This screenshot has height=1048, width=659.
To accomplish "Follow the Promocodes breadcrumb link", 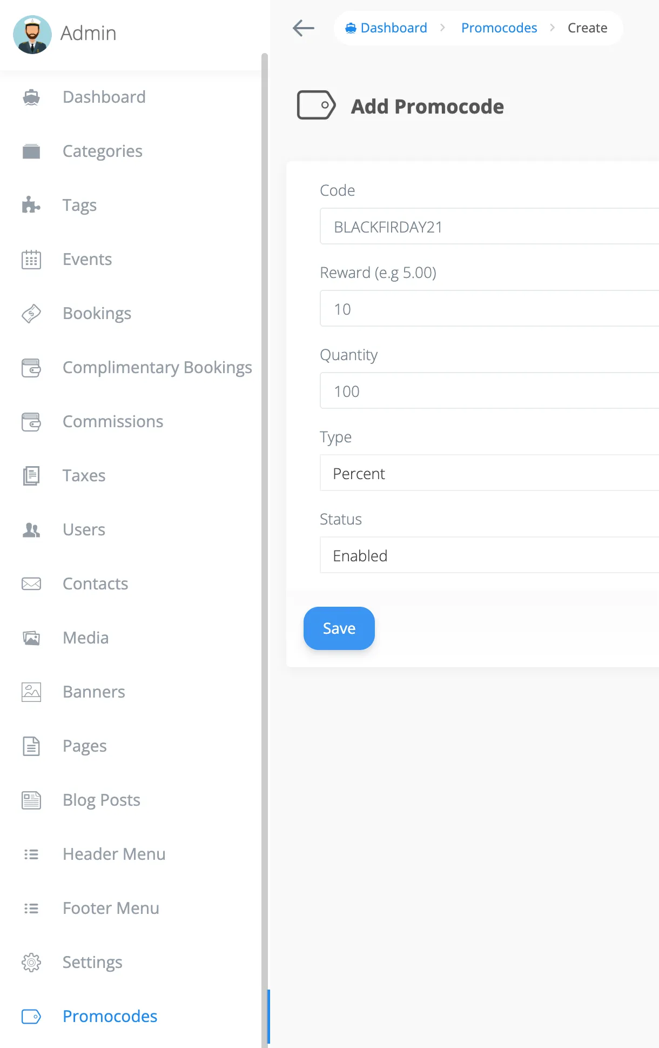I will tap(499, 28).
